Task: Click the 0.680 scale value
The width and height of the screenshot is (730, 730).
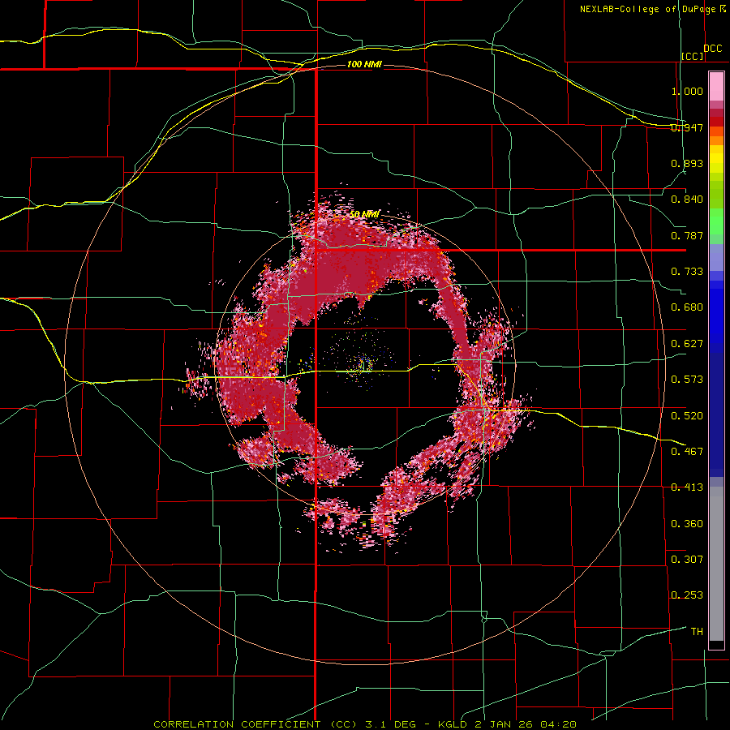Action: pyautogui.click(x=687, y=307)
